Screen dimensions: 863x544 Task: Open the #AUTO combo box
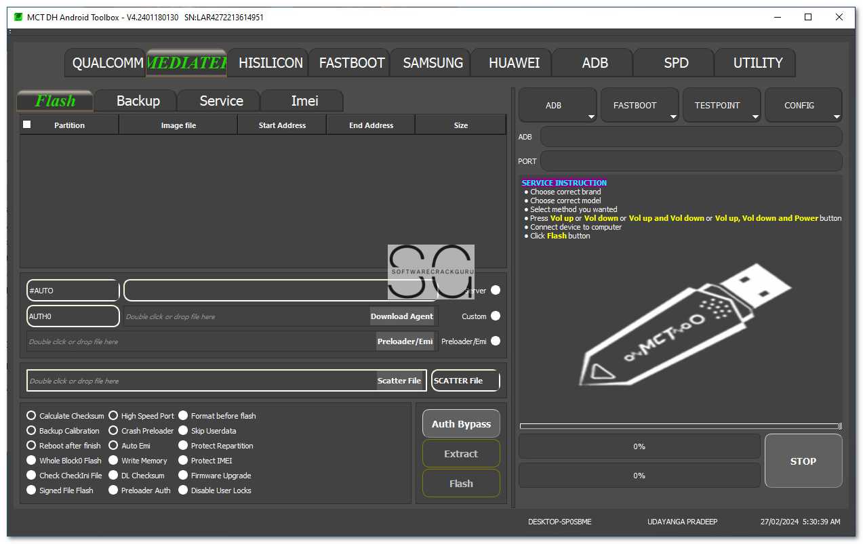[x=73, y=291]
